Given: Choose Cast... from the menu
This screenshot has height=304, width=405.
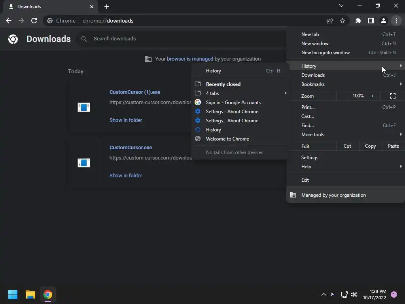Looking at the screenshot, I should tap(346, 116).
